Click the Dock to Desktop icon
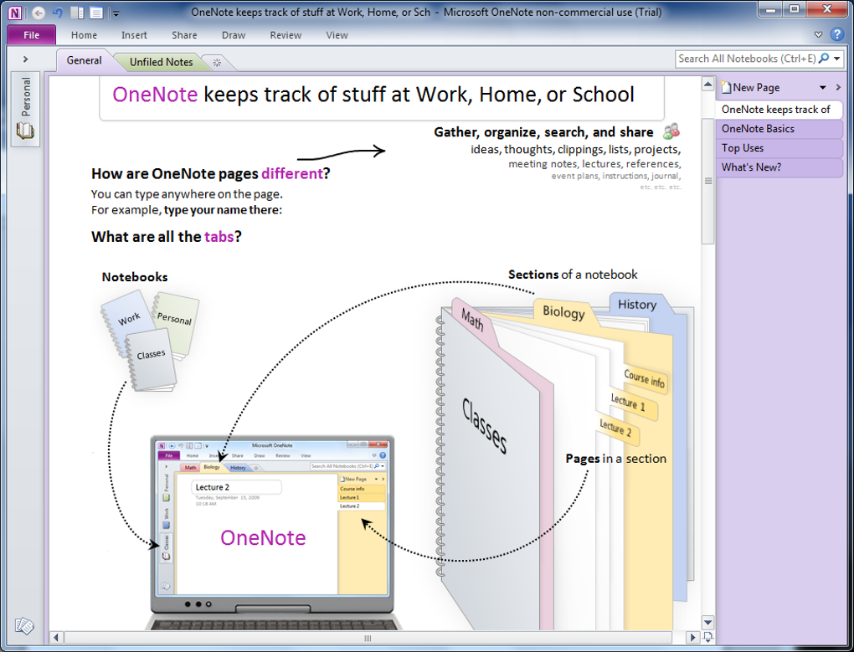854x652 pixels. point(77,13)
